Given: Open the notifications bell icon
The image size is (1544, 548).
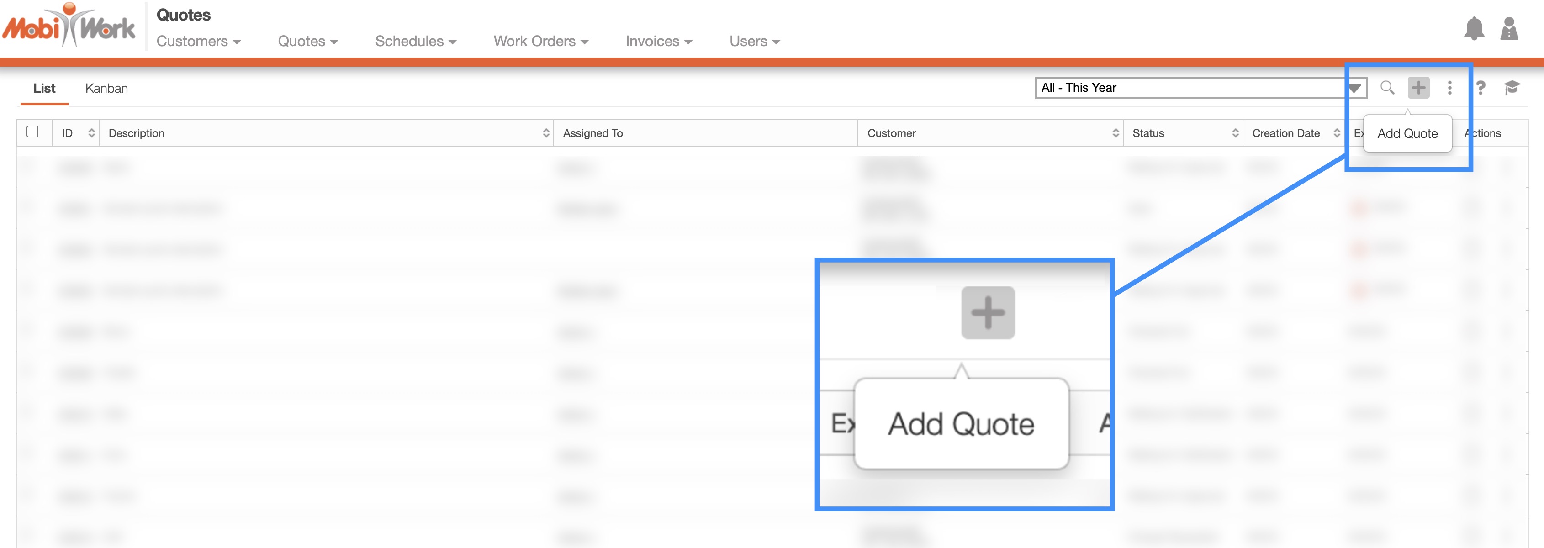Looking at the screenshot, I should coord(1474,28).
